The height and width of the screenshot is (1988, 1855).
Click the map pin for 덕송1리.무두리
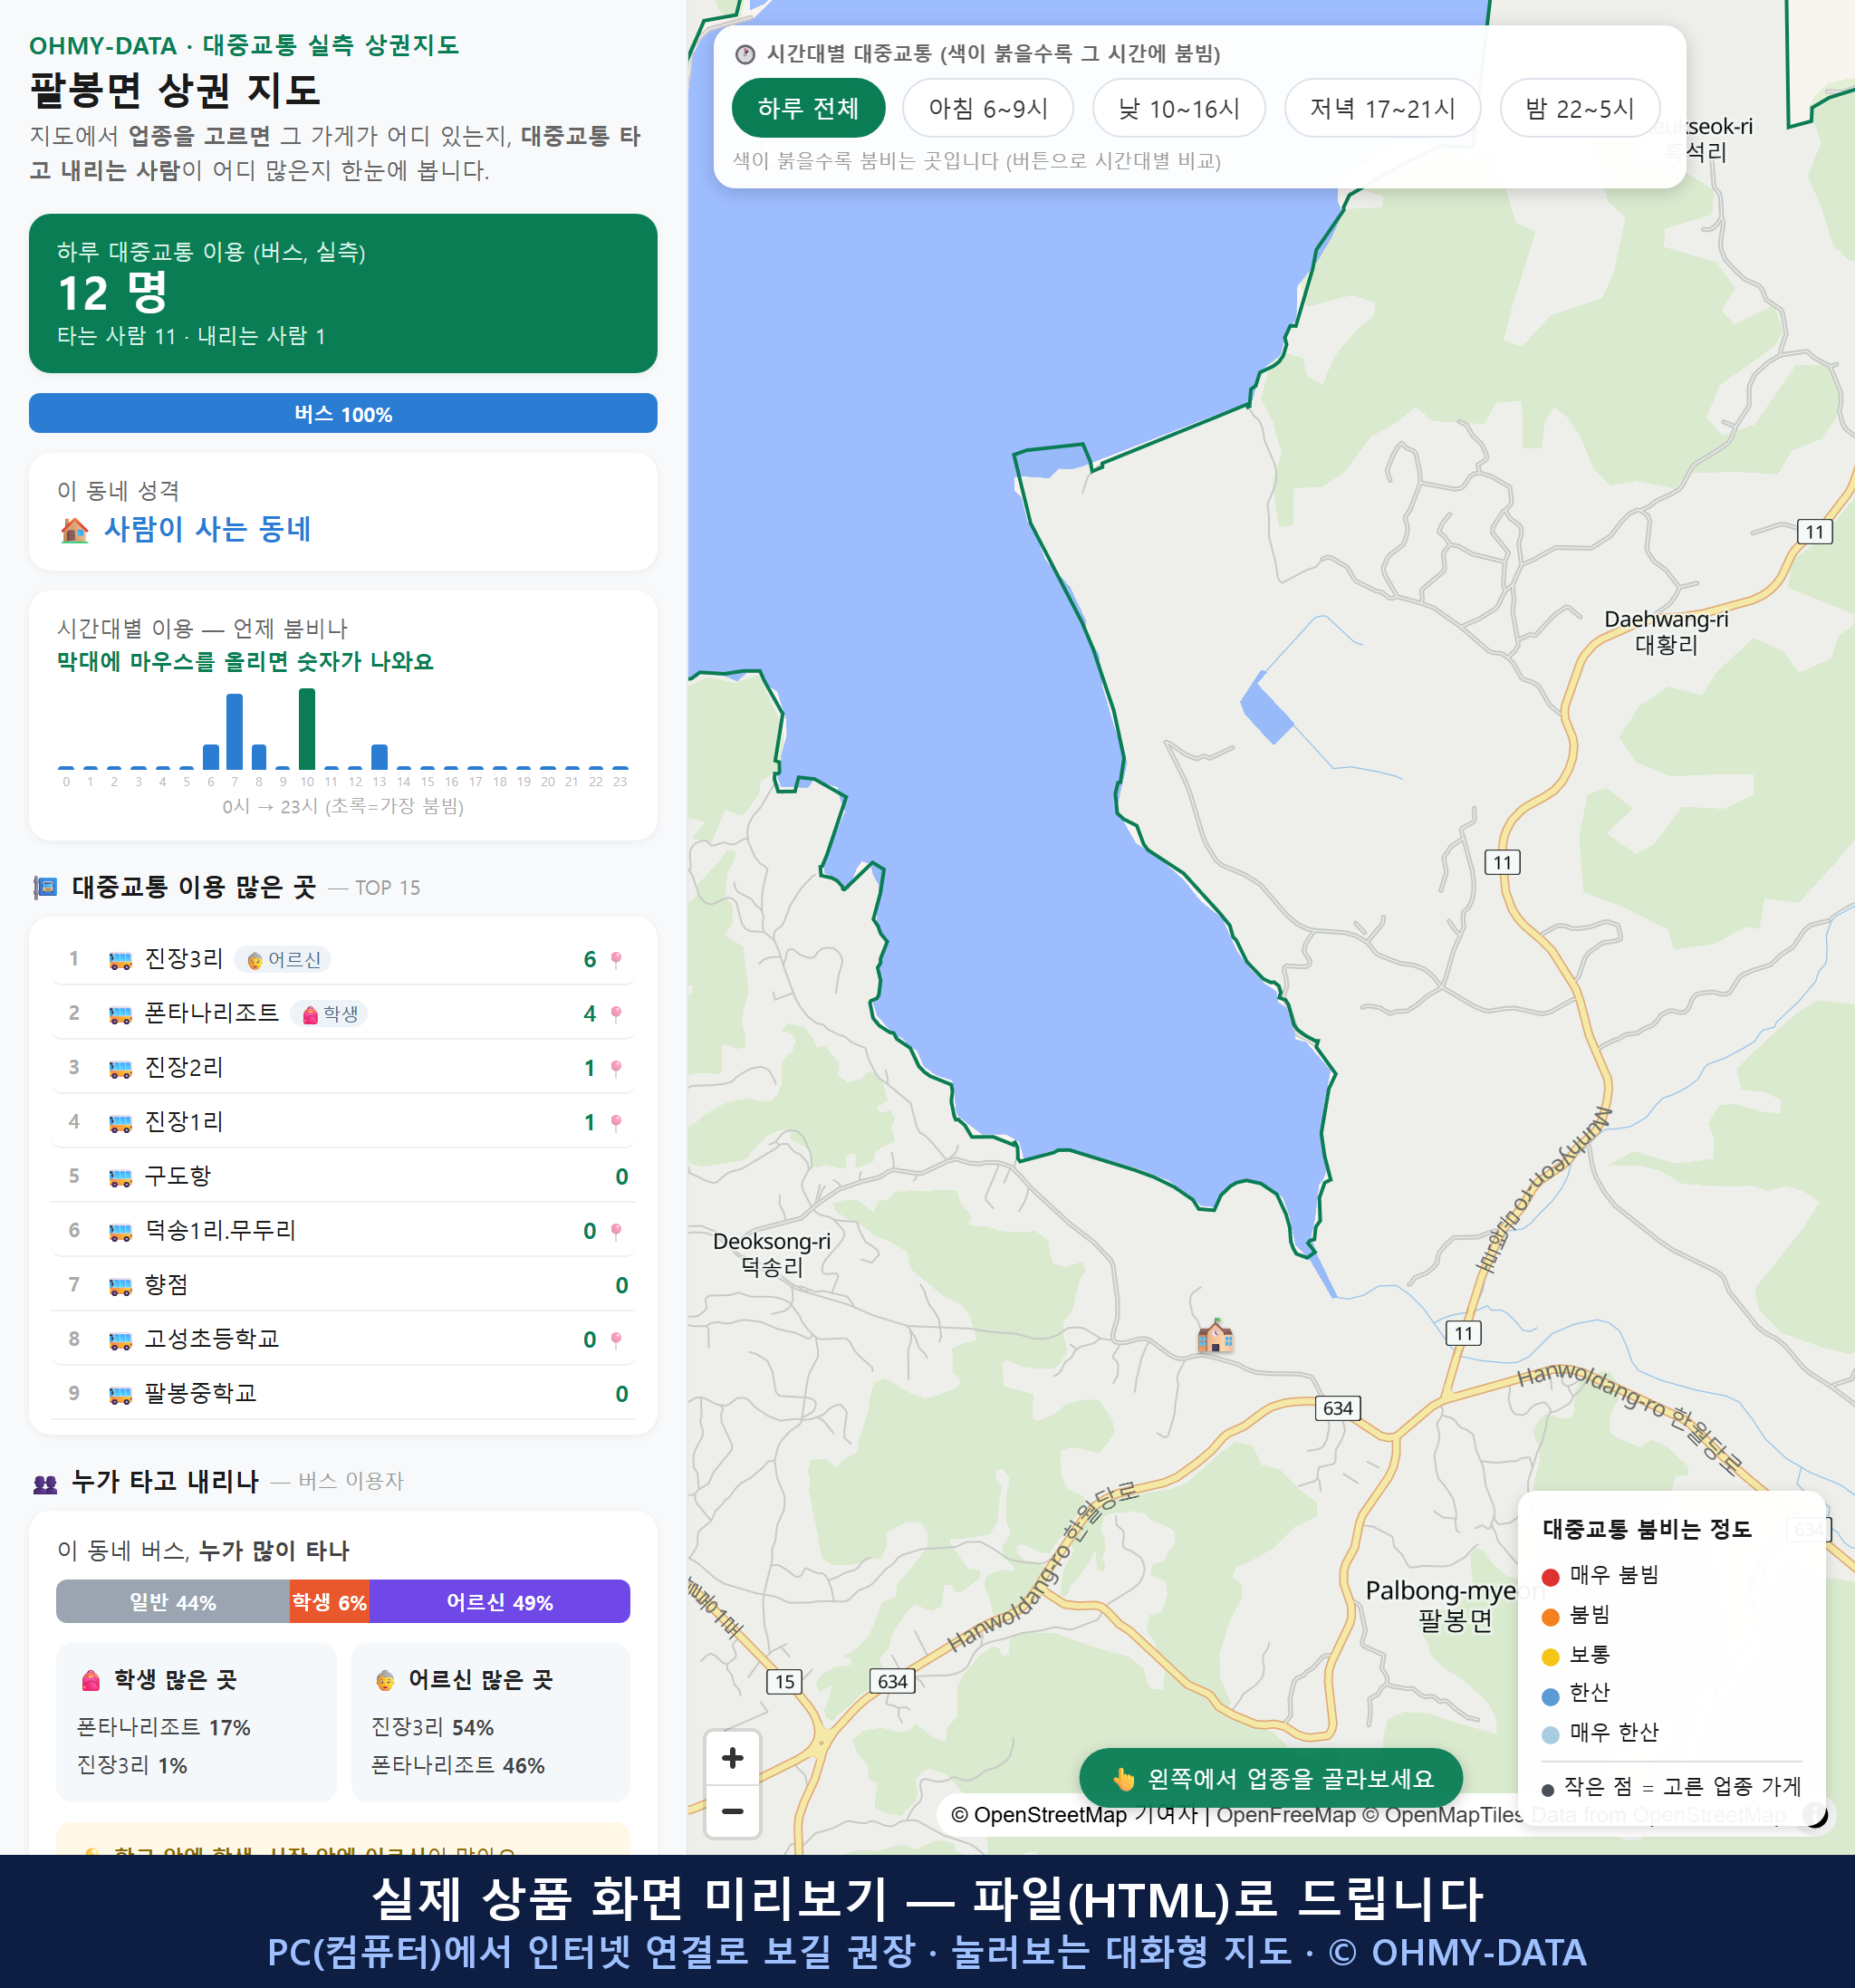[616, 1232]
